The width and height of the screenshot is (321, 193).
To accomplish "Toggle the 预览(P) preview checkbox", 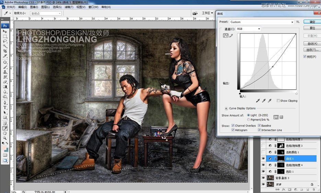I will click(305, 56).
